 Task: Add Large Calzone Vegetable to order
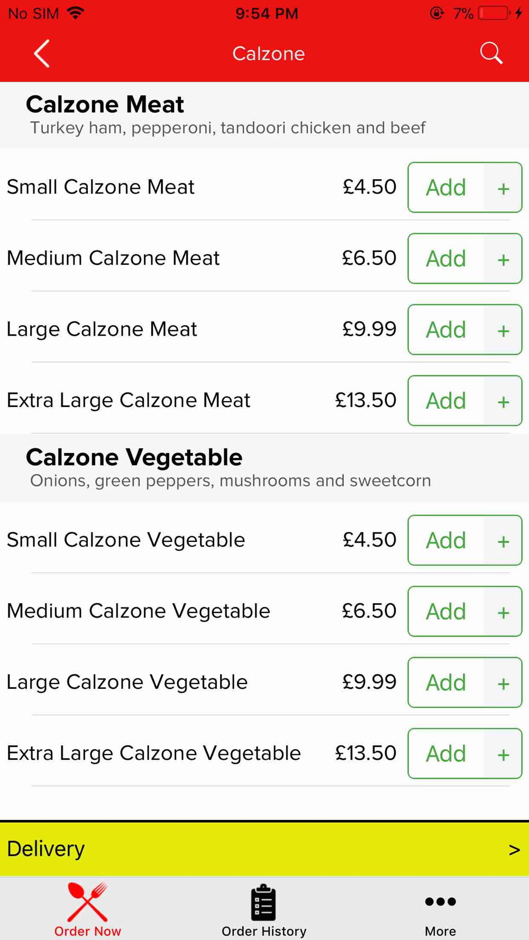(x=446, y=683)
